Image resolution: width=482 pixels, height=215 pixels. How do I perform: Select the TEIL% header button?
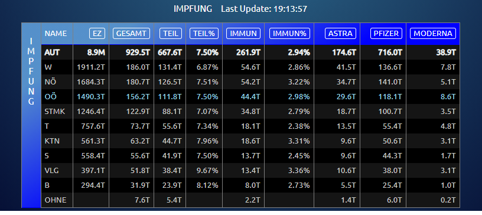pyautogui.click(x=204, y=34)
